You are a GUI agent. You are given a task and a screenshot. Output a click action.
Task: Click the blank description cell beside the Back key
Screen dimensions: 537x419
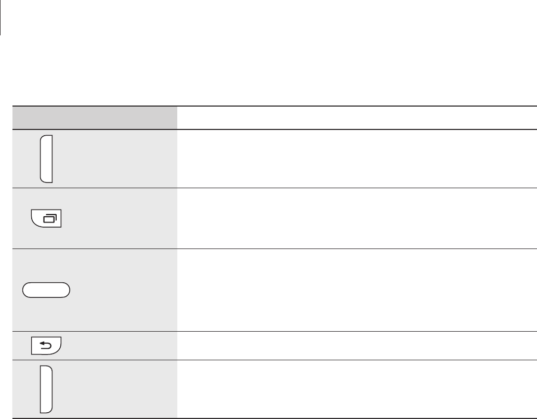[357, 346]
